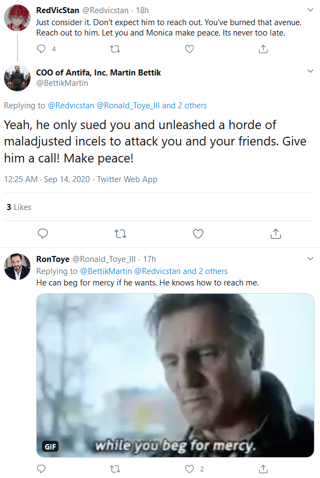
Task: Open RonToye's profile avatar
Action: pos(17,266)
